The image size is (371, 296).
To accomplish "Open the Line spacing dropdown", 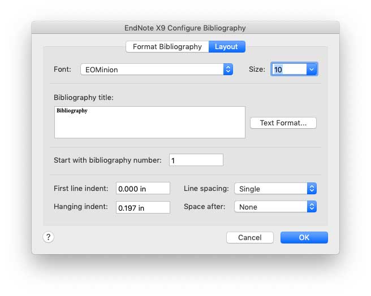I will point(275,189).
